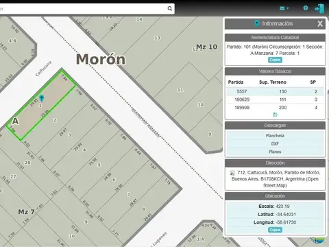
Task: Select parcel 11 in Mz 10
Action: click(x=180, y=90)
